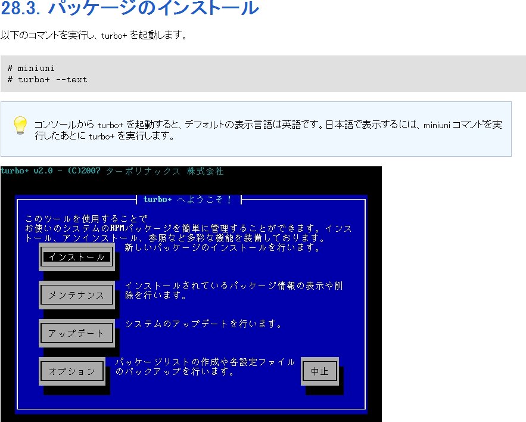The width and height of the screenshot is (526, 422).
Task: Click the text 'パッケージリストの作成や各設定ファイル'
Action: (205, 362)
